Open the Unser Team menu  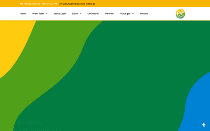pyautogui.click(x=38, y=14)
